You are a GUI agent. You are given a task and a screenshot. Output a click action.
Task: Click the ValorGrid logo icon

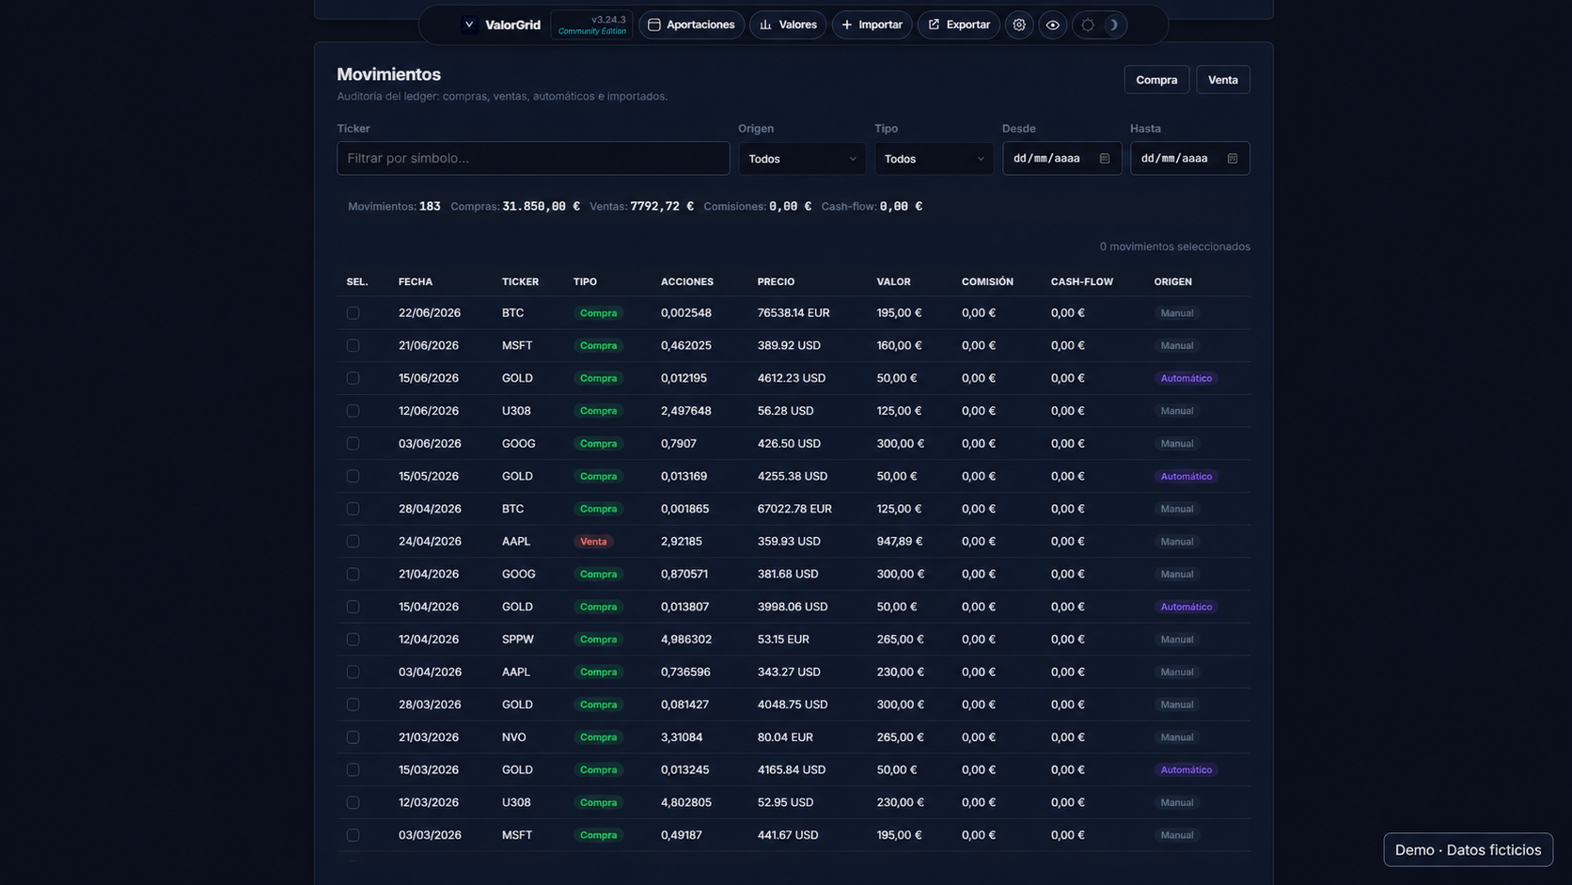pos(469,24)
